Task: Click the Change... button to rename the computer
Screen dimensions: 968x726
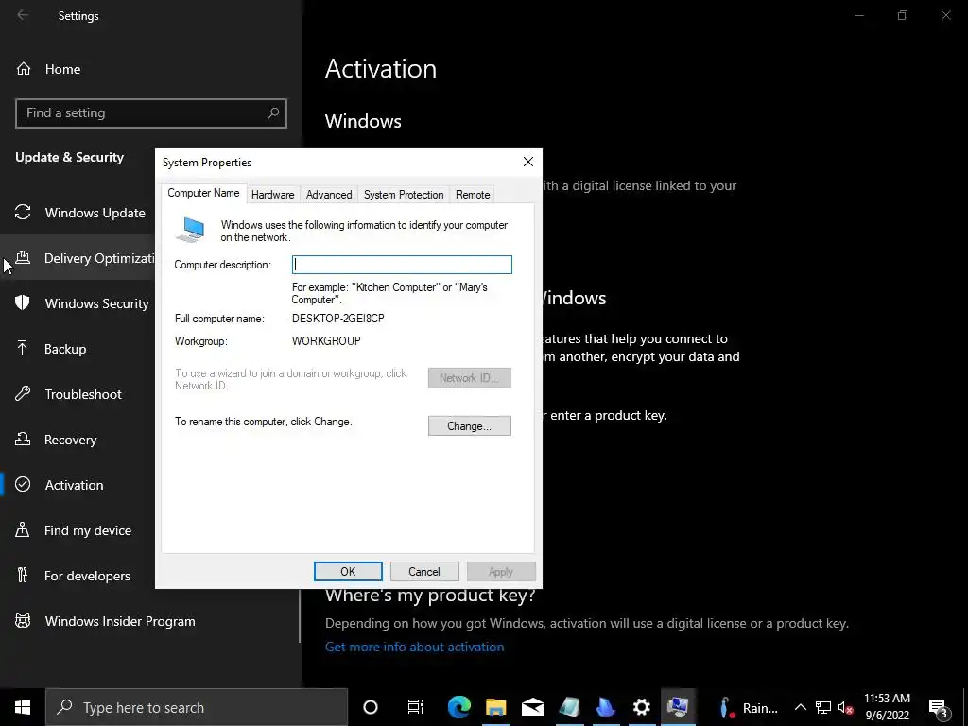Action: [469, 426]
